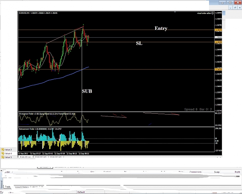Restore down the inner chart window
The width and height of the screenshot is (242, 194).
pos(235,8)
